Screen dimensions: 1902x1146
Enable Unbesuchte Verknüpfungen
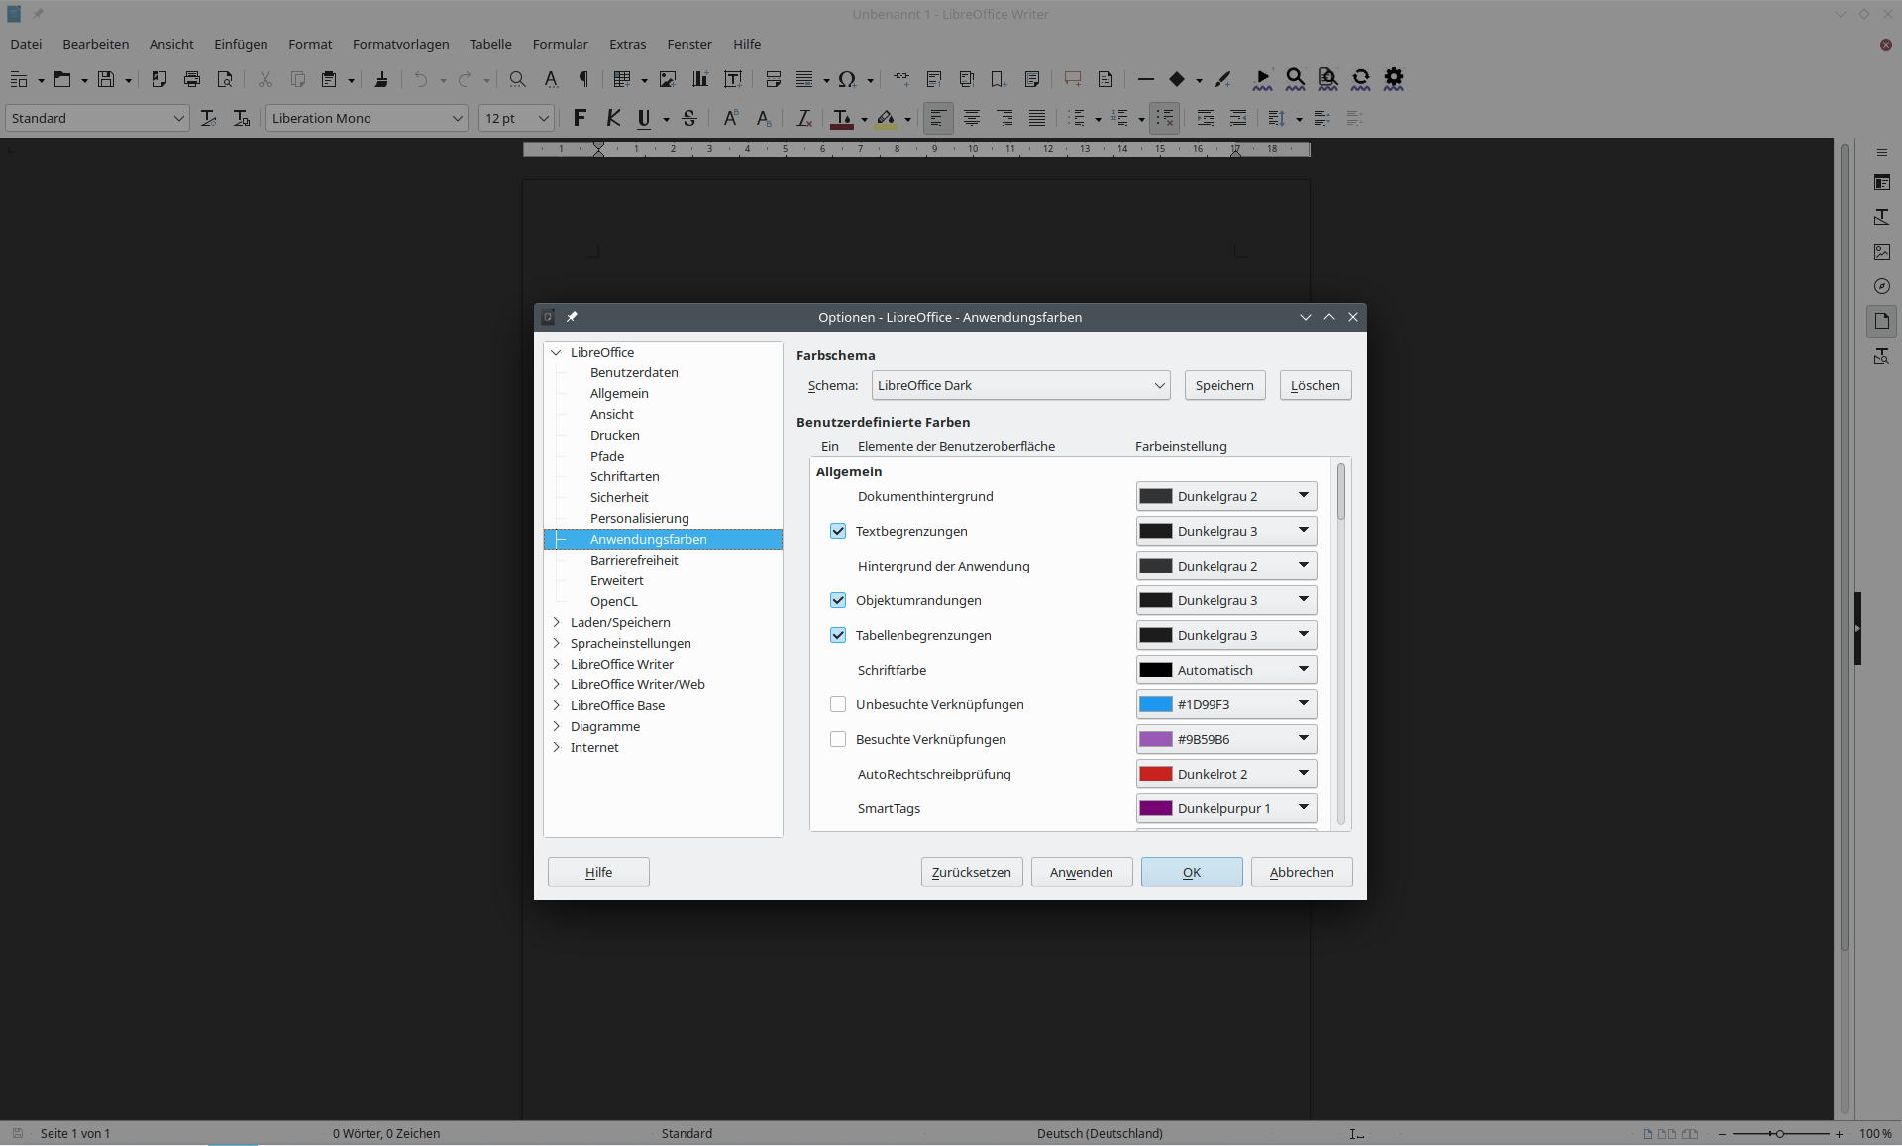coord(837,704)
